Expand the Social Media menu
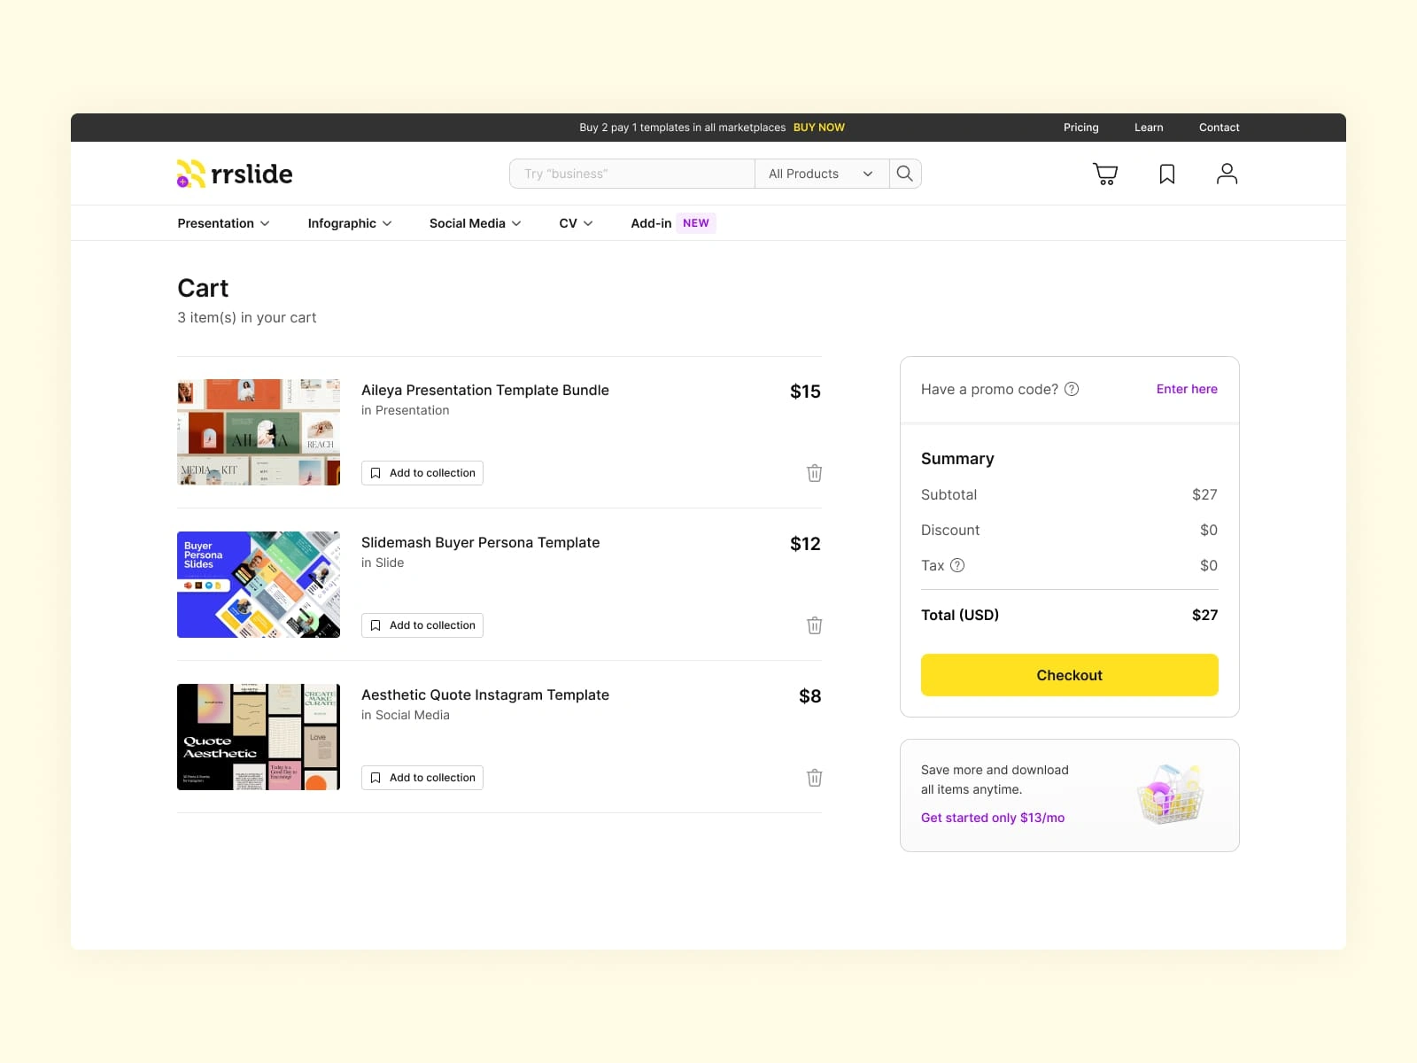Screen dimensions: 1417x1063 [x=476, y=223]
